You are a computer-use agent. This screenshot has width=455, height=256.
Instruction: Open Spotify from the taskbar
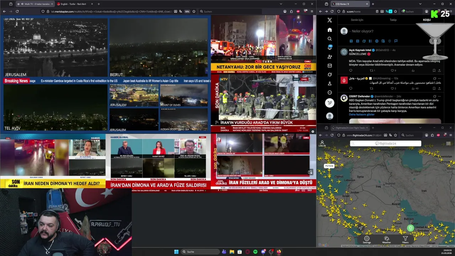(x=255, y=252)
